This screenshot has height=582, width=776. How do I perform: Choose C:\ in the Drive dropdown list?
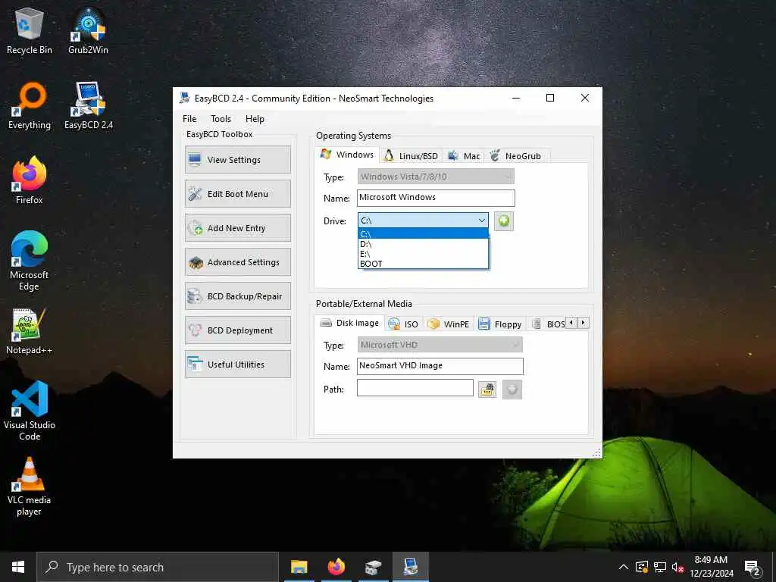(423, 234)
